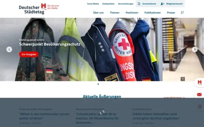Click the Mitgliederbereich button

coord(172,4)
